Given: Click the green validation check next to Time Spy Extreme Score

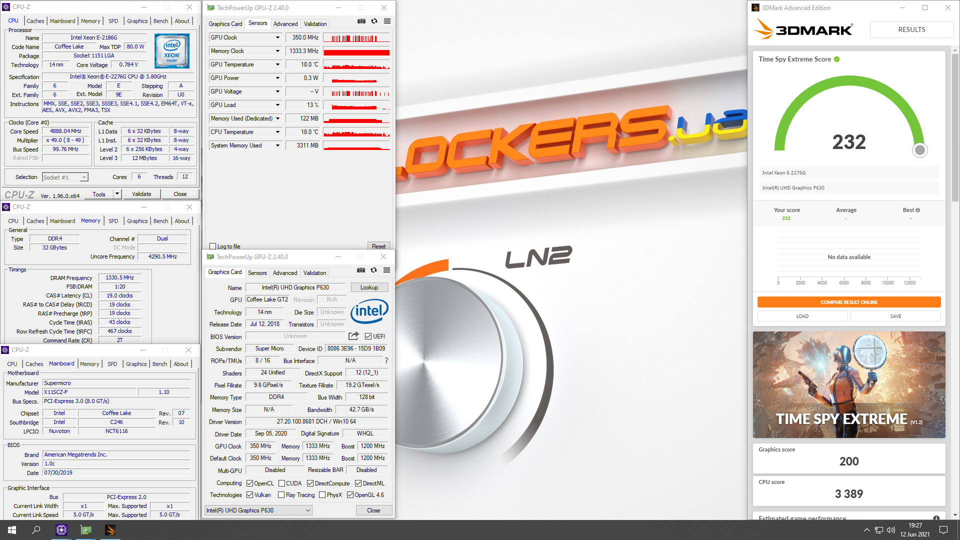Looking at the screenshot, I should coord(836,59).
